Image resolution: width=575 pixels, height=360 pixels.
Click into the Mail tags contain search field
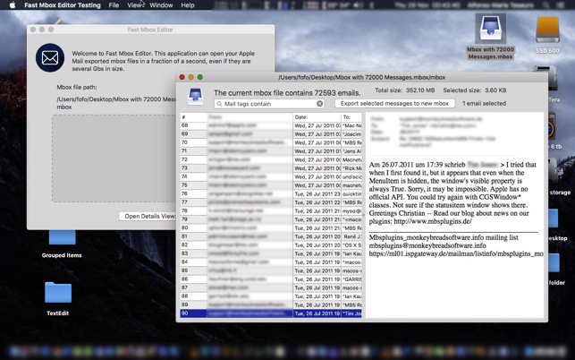(x=270, y=104)
